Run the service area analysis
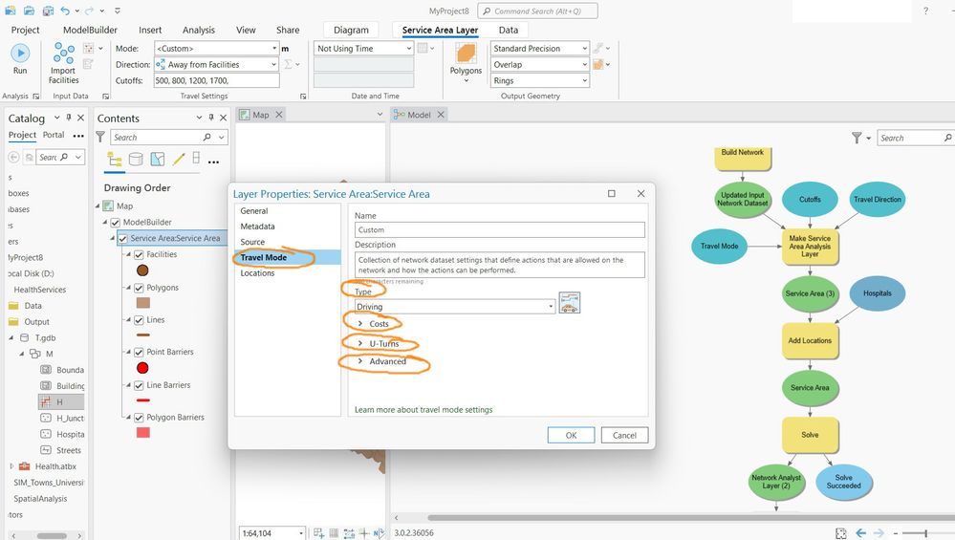955x540 pixels. 20,59
